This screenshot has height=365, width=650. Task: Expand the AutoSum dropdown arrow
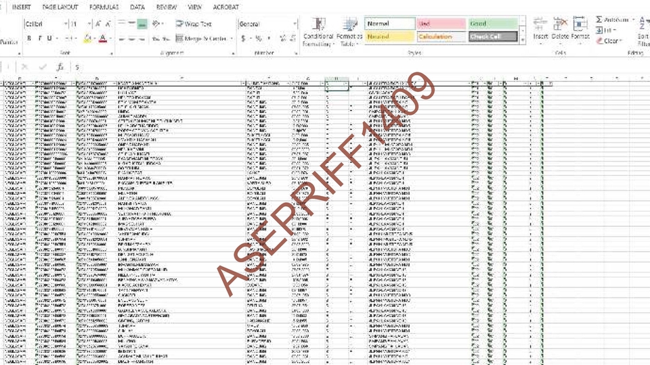coord(632,20)
